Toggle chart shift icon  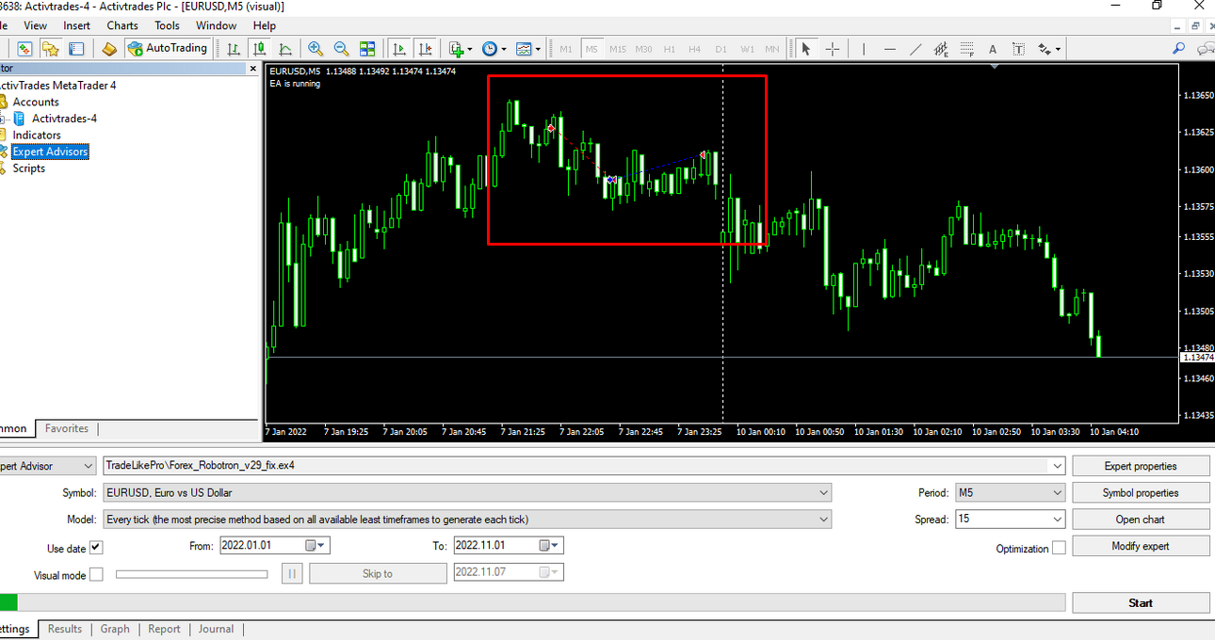pos(425,49)
